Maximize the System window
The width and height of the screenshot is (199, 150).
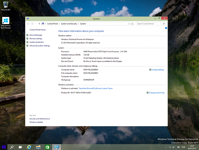tap(159, 18)
